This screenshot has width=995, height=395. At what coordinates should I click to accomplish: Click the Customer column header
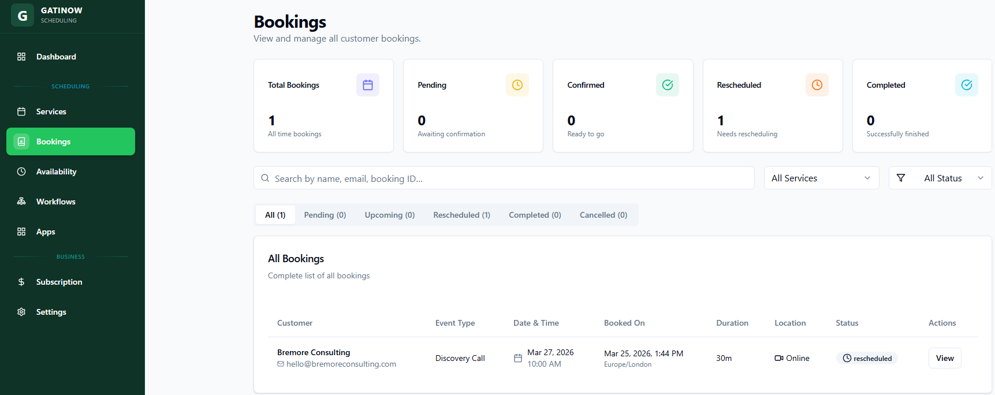tap(295, 323)
